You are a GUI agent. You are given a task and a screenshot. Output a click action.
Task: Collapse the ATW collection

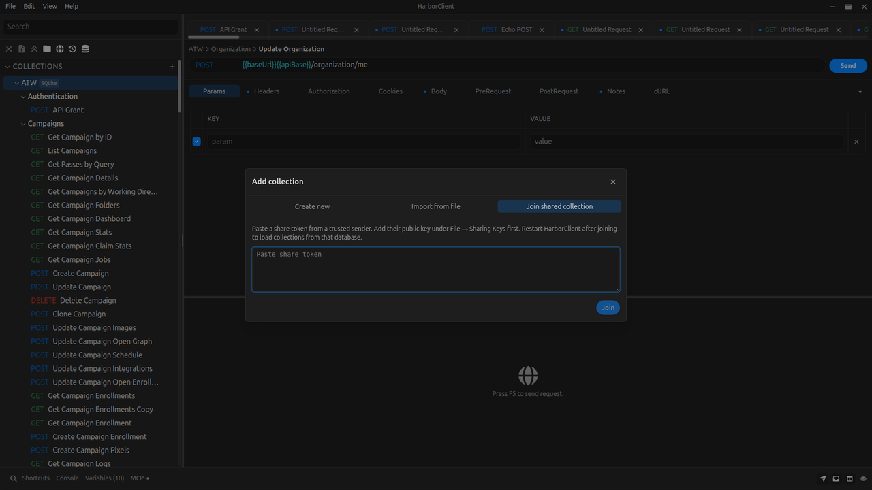point(17,83)
